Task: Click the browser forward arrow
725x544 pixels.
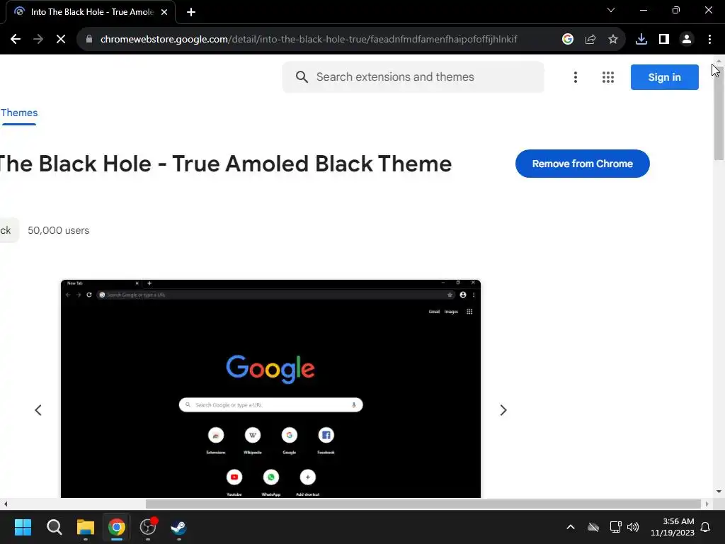Action: [38, 40]
